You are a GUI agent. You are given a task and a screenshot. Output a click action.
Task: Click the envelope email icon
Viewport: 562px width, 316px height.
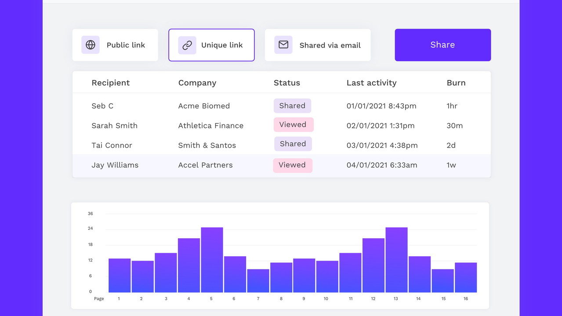(283, 45)
